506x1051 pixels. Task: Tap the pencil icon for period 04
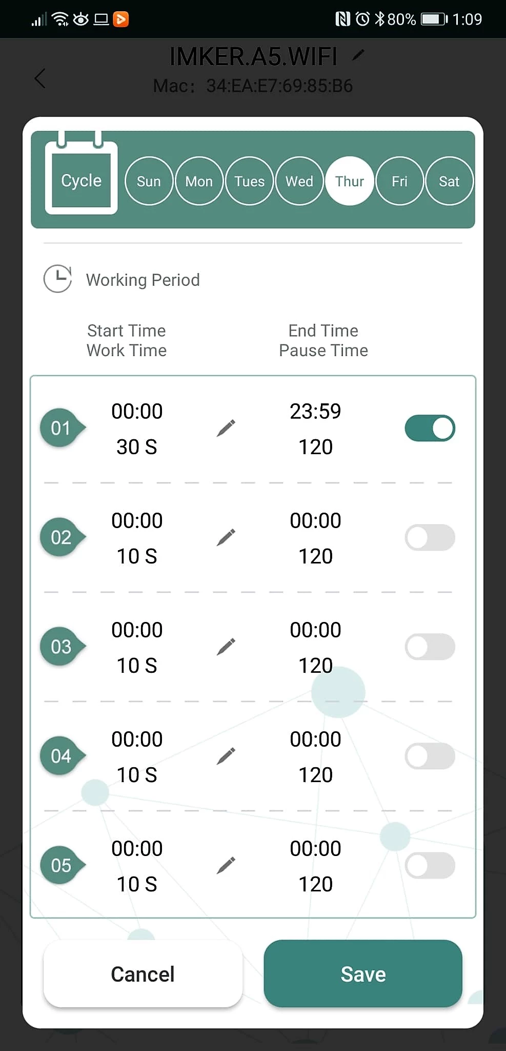click(x=226, y=756)
